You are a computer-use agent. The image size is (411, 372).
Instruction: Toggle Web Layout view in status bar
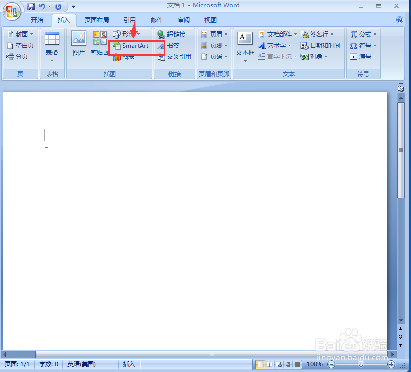pyautogui.click(x=278, y=364)
